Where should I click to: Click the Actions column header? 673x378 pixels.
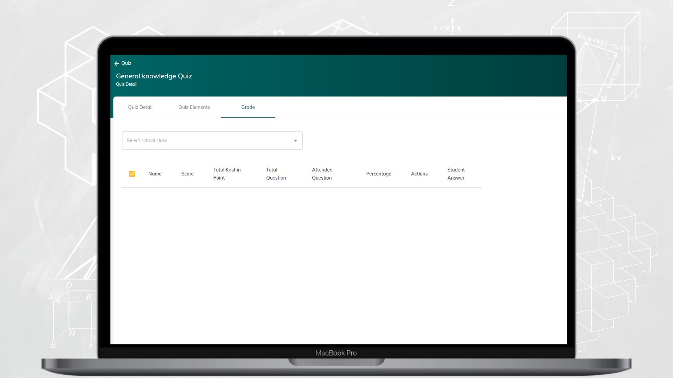(x=419, y=174)
